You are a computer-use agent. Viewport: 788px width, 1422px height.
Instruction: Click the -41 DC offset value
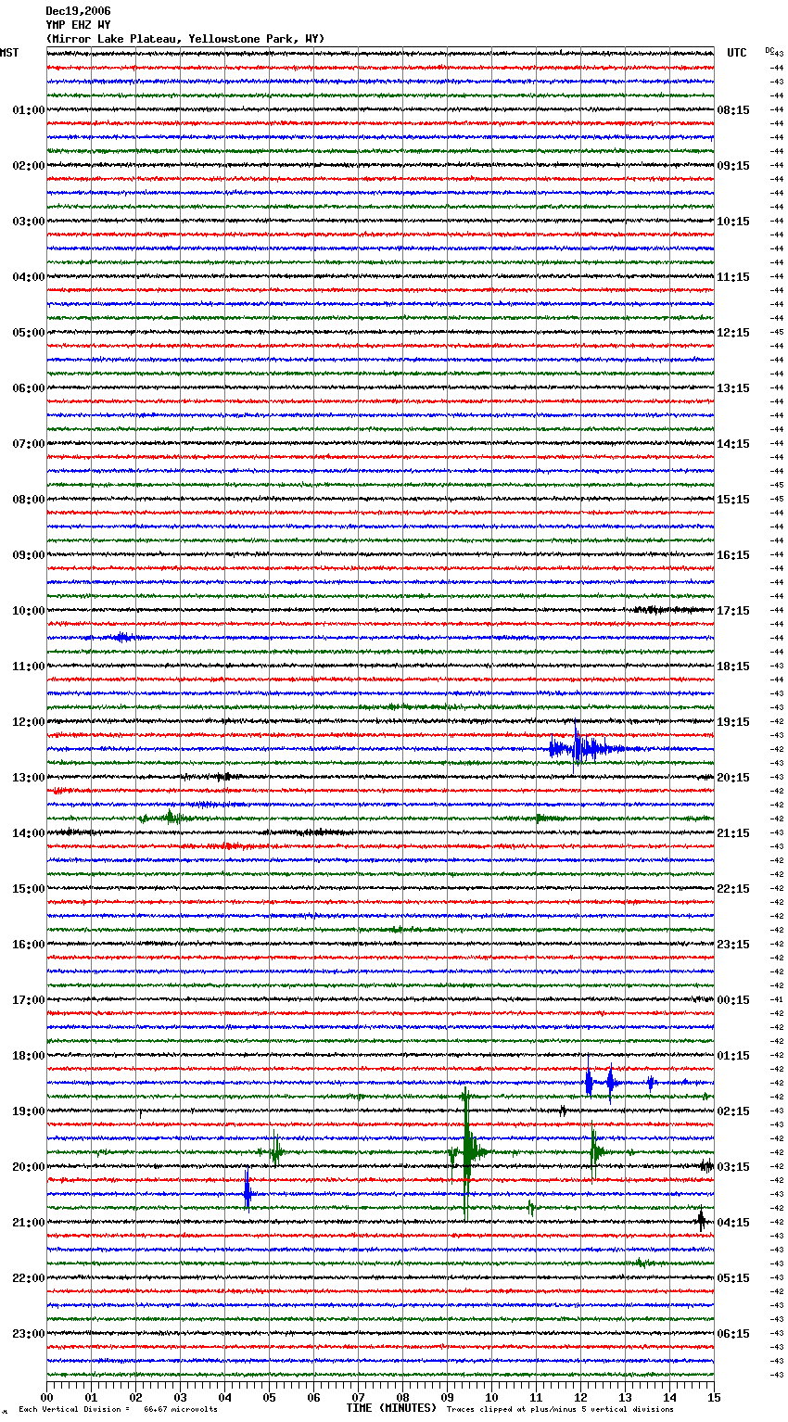tap(778, 999)
